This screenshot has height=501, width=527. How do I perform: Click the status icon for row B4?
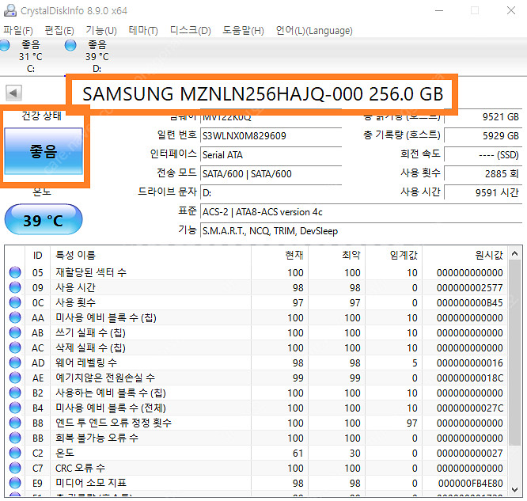15,408
